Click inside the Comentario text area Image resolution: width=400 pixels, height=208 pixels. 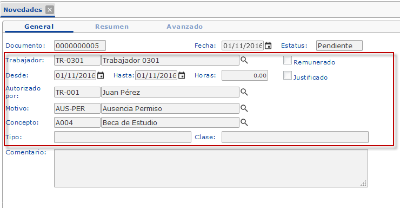click(211, 168)
